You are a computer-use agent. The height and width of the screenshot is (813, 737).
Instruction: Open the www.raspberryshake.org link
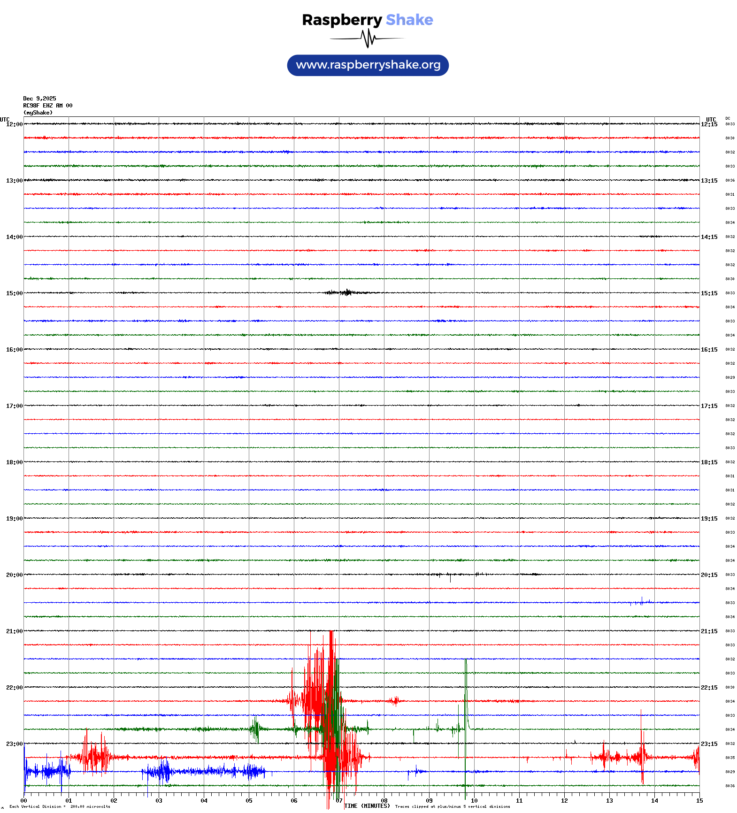point(368,65)
